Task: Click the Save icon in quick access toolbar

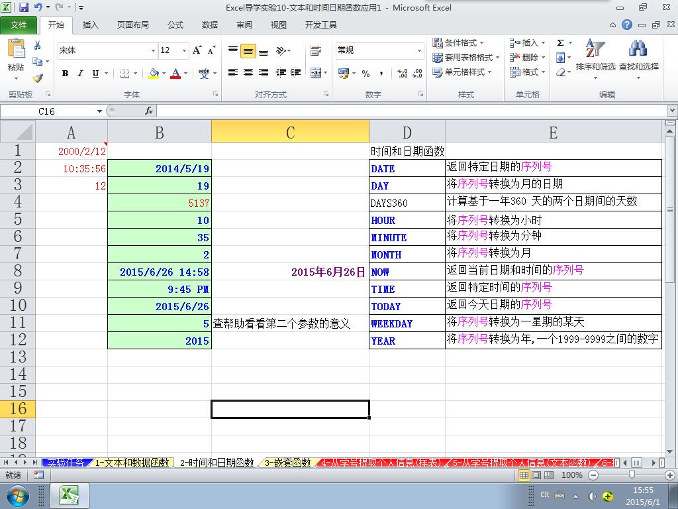Action: (23, 7)
